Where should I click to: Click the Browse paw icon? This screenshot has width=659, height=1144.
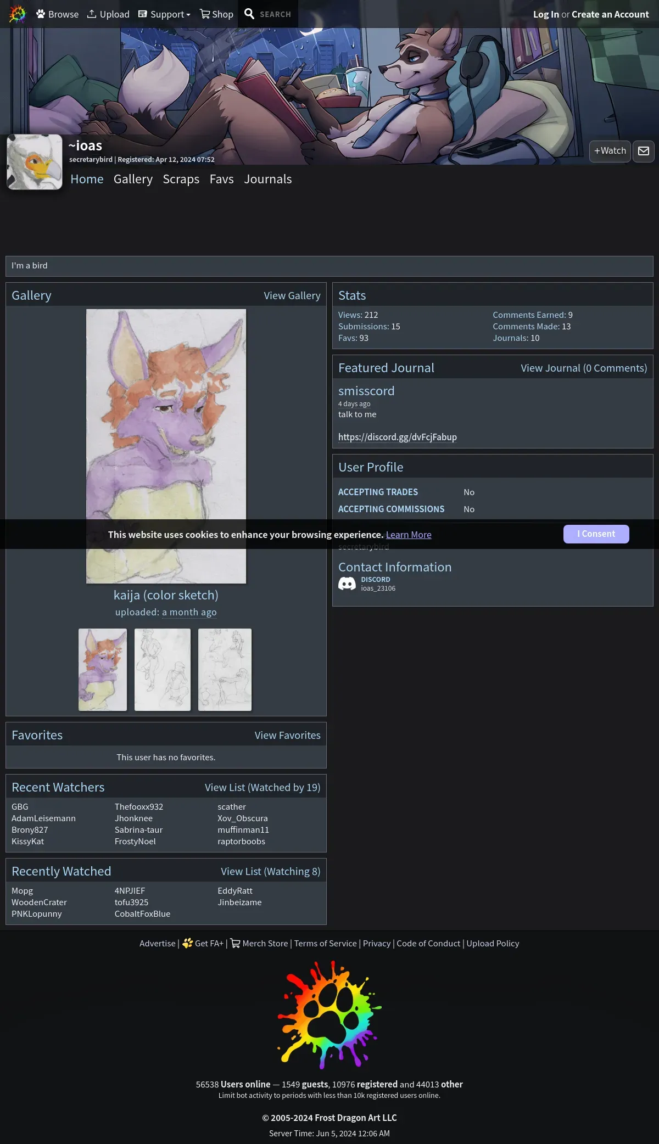coord(41,14)
